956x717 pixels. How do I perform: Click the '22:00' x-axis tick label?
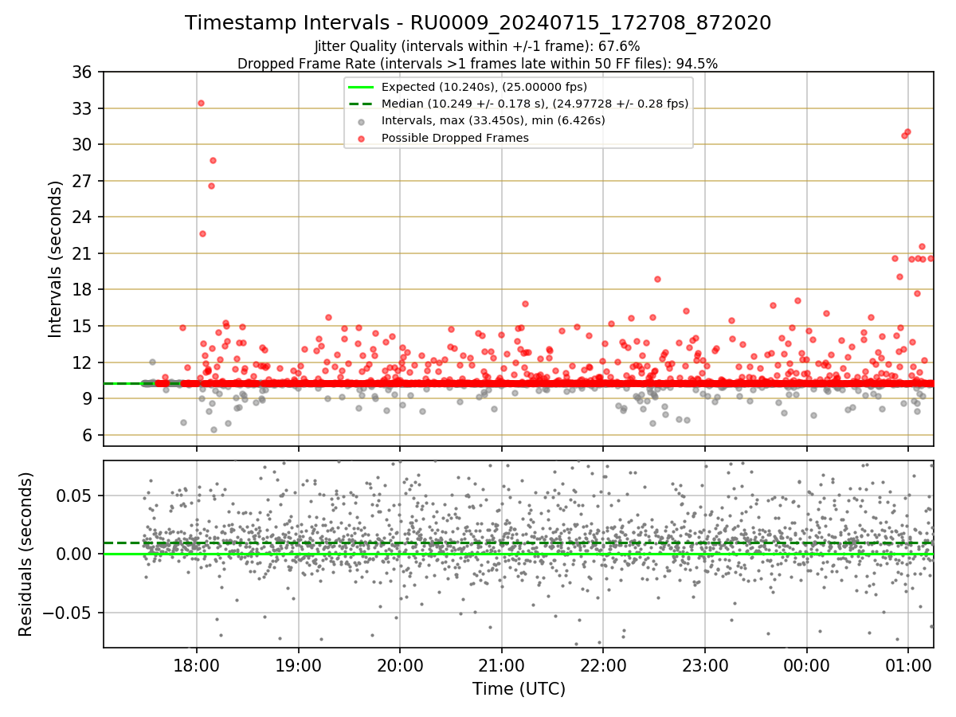(x=603, y=666)
